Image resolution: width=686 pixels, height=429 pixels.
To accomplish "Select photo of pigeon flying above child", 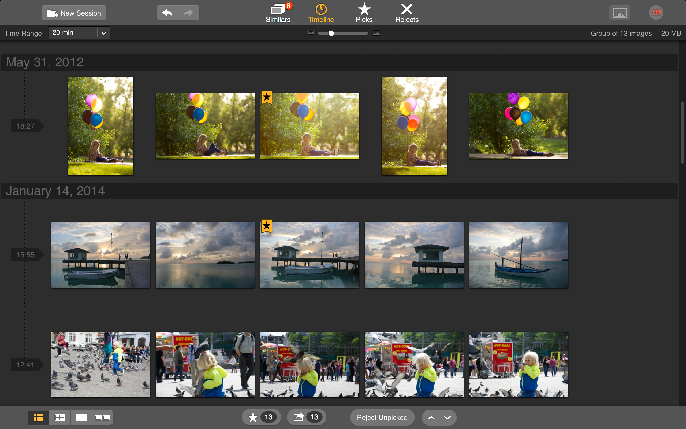I will point(310,365).
